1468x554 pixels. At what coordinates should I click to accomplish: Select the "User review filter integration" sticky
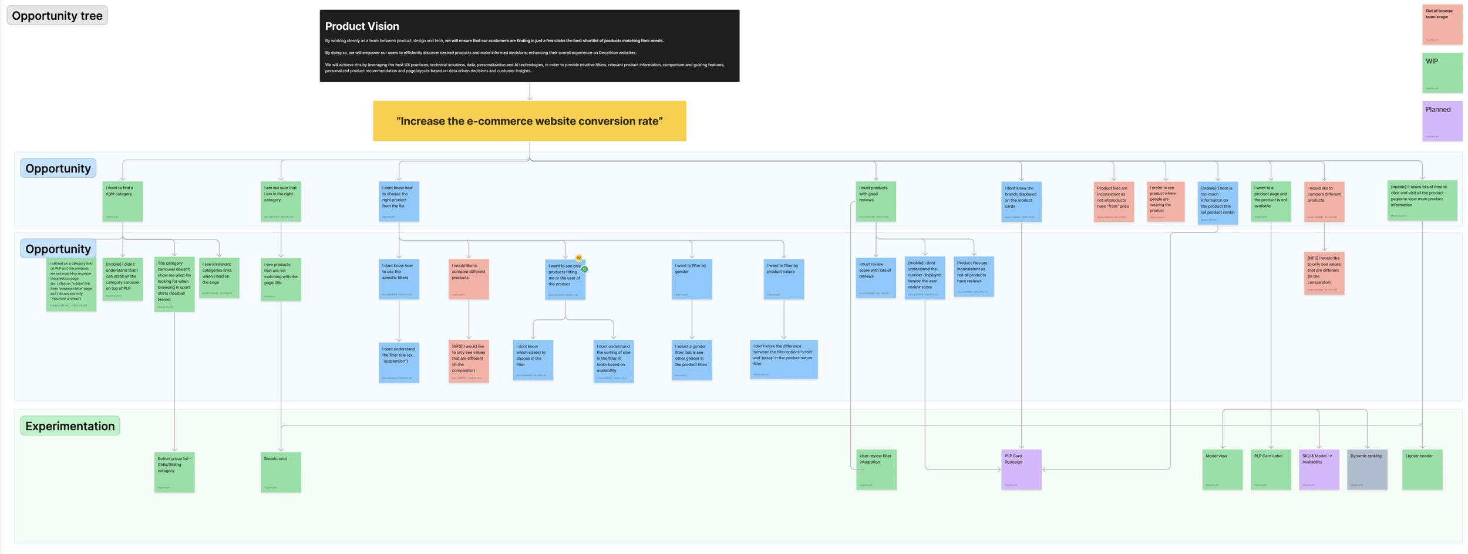click(x=876, y=469)
